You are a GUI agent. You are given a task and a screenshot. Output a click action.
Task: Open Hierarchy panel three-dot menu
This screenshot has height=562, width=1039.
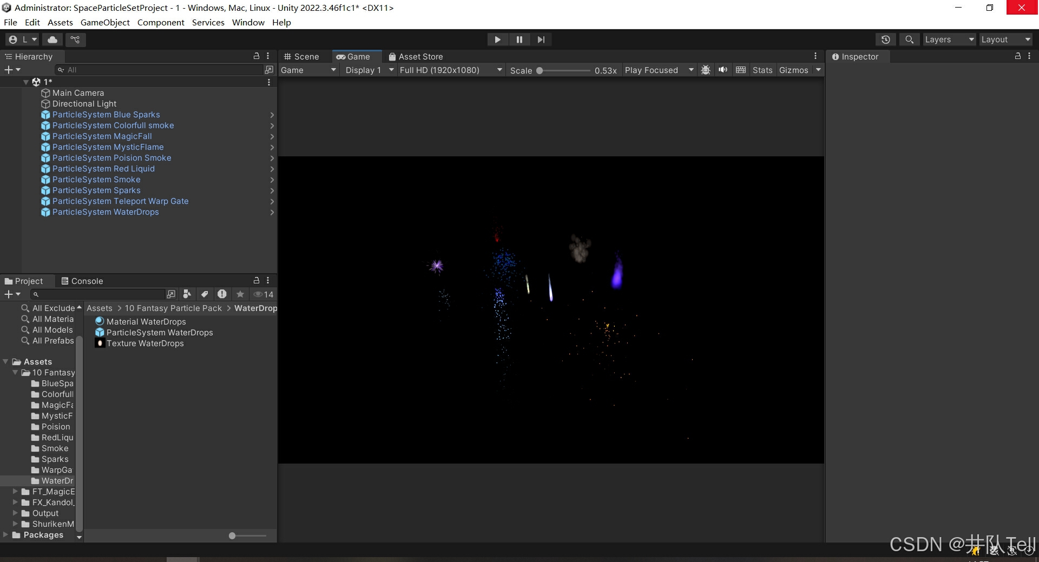(x=268, y=56)
